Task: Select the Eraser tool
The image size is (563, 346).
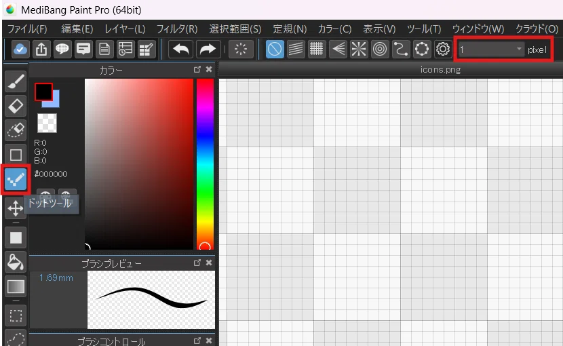Action: coord(16,106)
